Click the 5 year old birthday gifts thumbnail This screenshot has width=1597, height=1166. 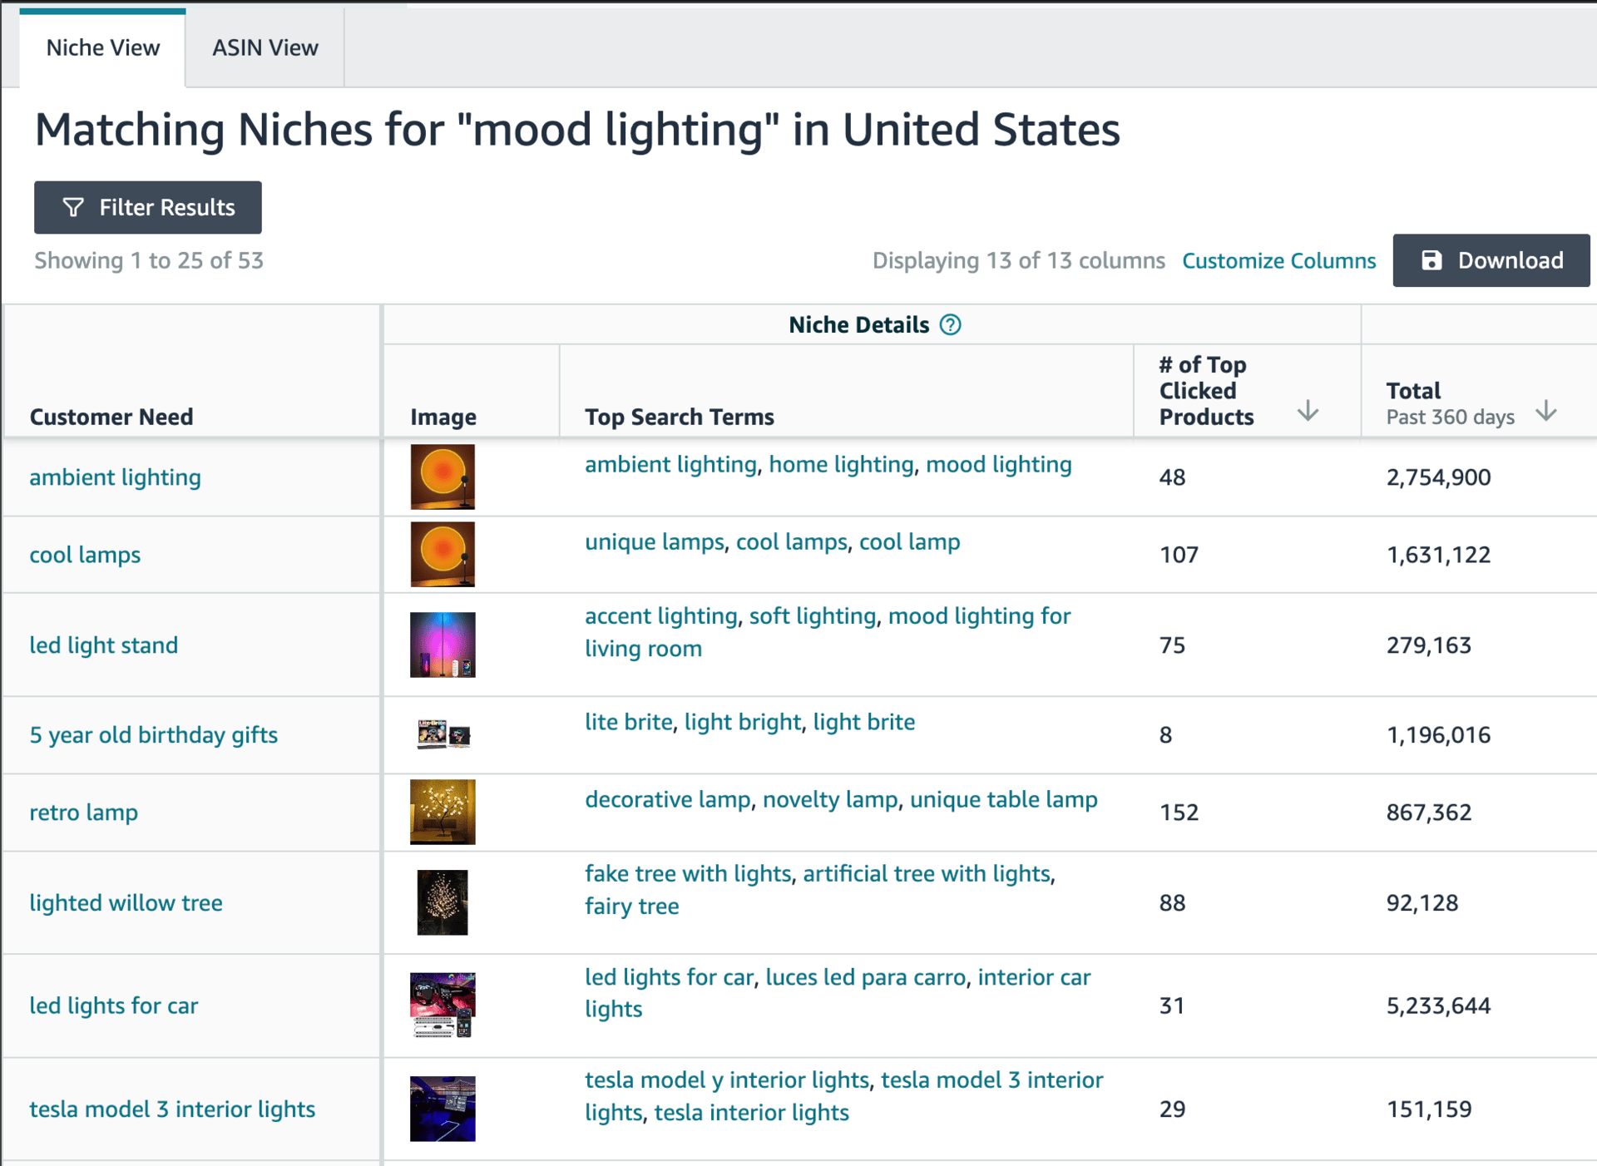click(x=443, y=735)
